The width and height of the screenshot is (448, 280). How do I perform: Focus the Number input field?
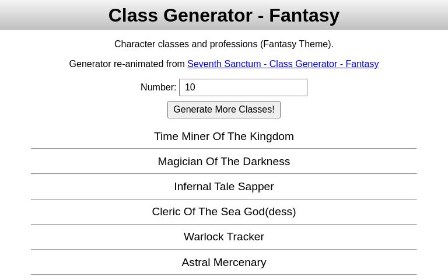coord(243,87)
